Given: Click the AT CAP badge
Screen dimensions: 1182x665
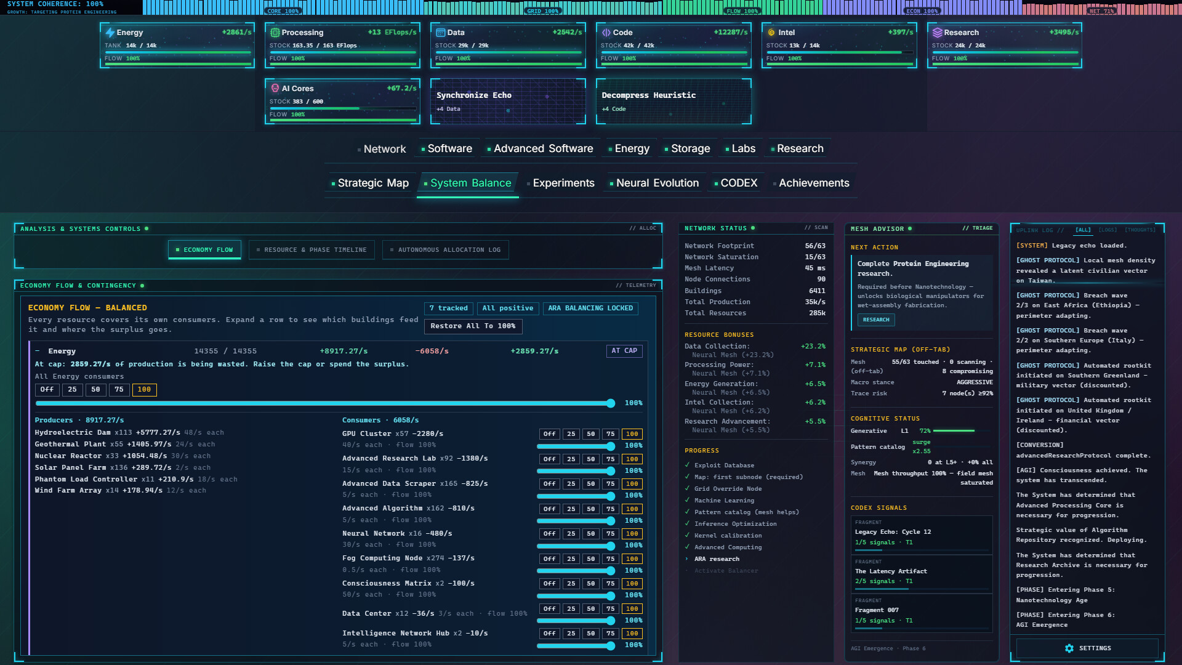Looking at the screenshot, I should click(x=624, y=351).
